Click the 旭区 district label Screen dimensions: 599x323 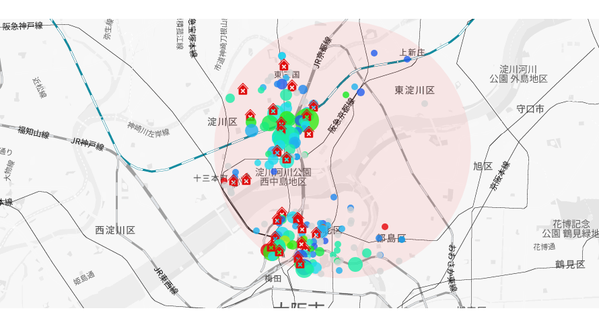coord(483,166)
